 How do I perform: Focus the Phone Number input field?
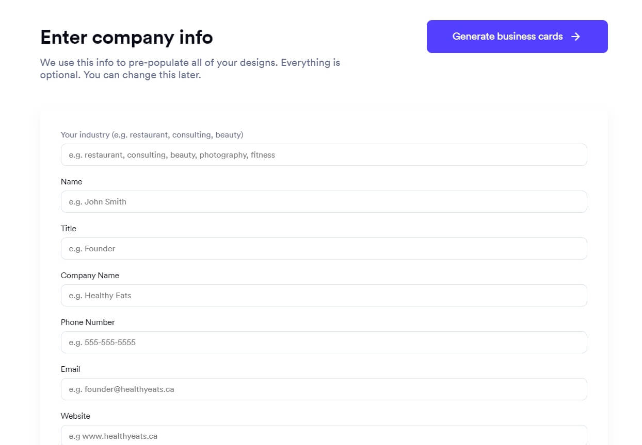[x=324, y=342]
